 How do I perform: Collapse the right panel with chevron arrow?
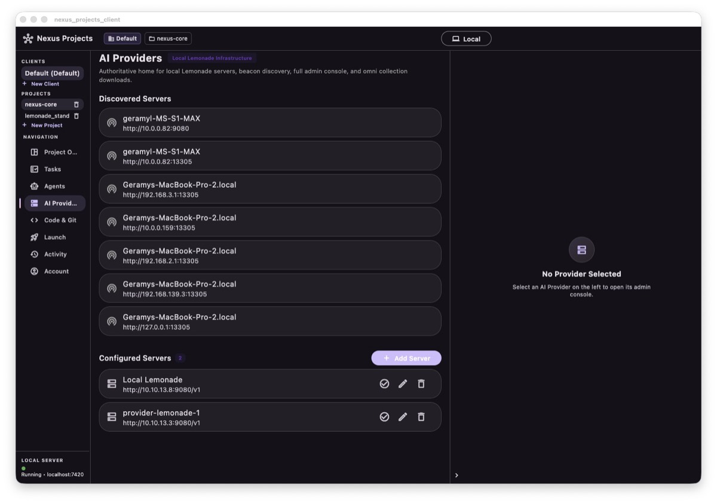(x=456, y=475)
